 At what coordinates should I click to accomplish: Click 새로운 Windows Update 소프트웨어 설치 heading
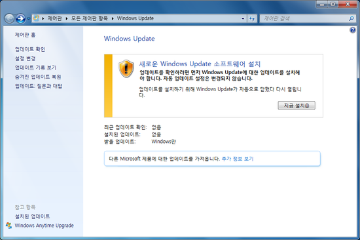(200, 64)
